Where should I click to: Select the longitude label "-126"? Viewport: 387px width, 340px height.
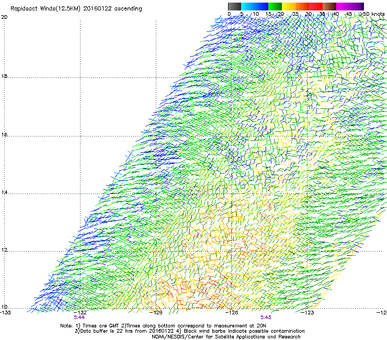point(232,313)
